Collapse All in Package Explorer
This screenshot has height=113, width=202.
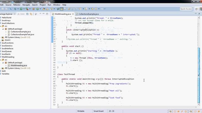(27, 14)
